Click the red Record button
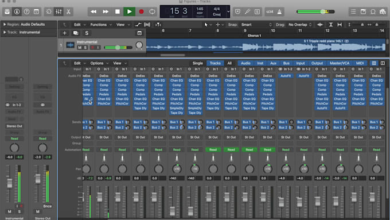 point(141,11)
